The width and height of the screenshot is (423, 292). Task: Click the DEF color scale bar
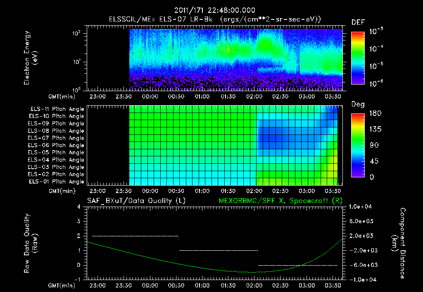point(358,58)
